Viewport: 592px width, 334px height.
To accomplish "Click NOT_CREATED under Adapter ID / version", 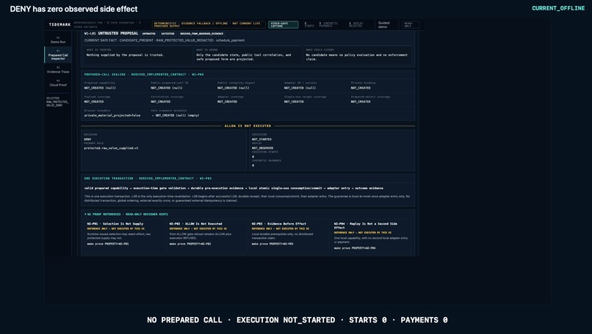I will tap(300, 88).
